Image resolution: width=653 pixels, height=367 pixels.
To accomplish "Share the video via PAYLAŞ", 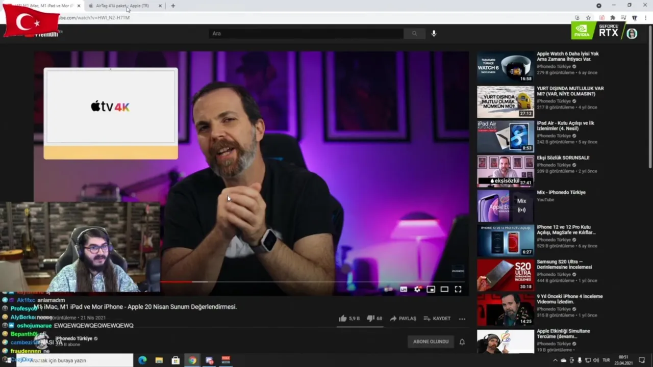I will (x=403, y=319).
